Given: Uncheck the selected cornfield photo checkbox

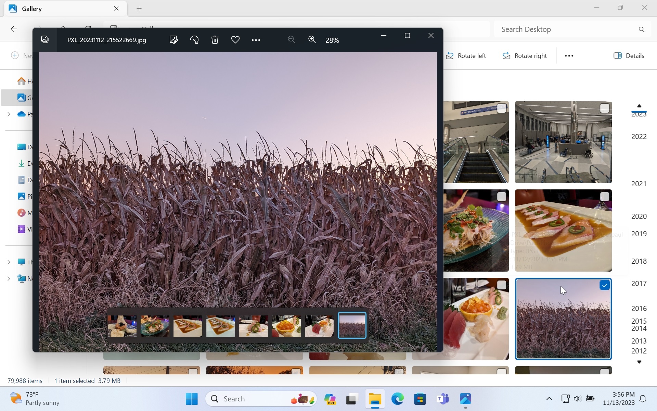Looking at the screenshot, I should click(605, 285).
